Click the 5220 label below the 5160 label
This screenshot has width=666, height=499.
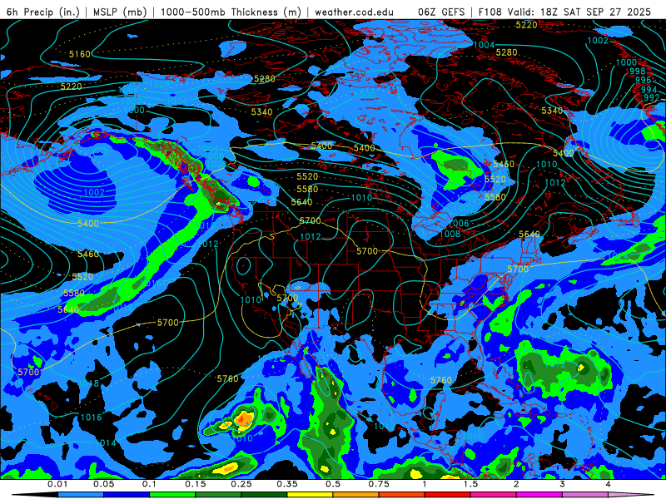(x=71, y=86)
